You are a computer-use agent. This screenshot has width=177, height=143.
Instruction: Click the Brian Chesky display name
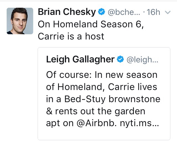[x=67, y=12]
